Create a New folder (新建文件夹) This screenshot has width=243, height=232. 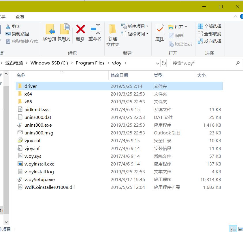pyautogui.click(x=113, y=35)
